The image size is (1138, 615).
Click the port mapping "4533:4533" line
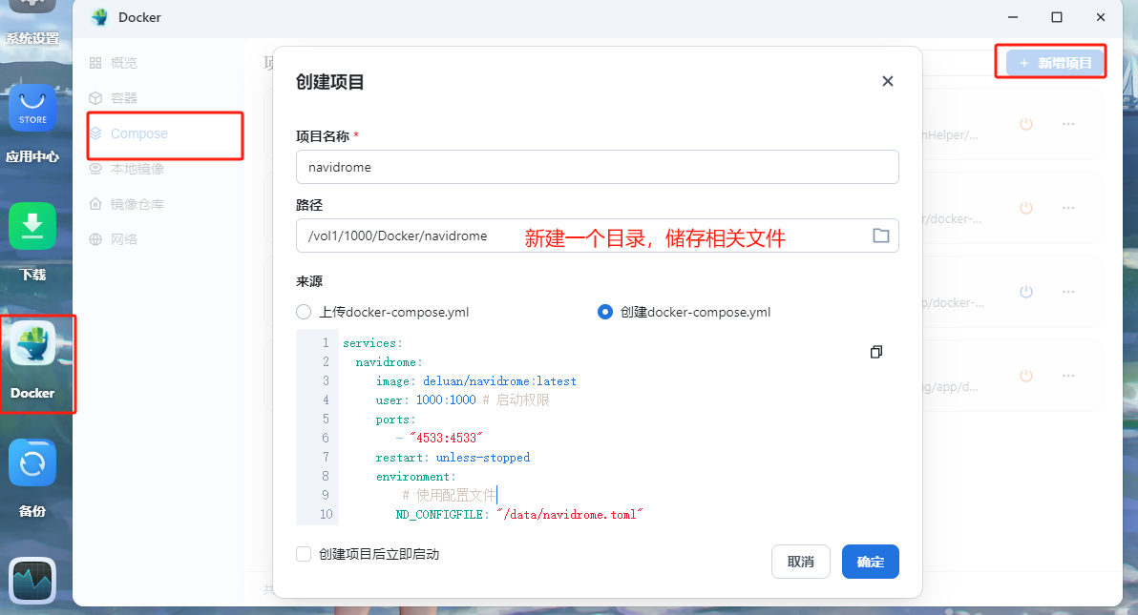tap(439, 438)
